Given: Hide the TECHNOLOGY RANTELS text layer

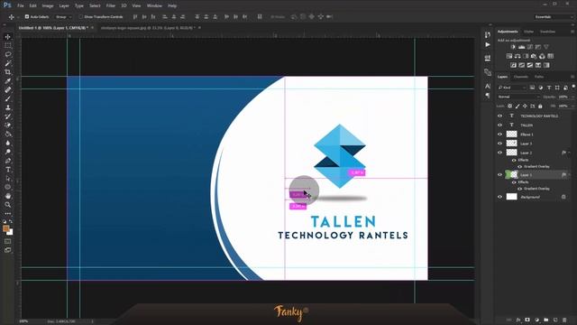Looking at the screenshot, I should [499, 116].
